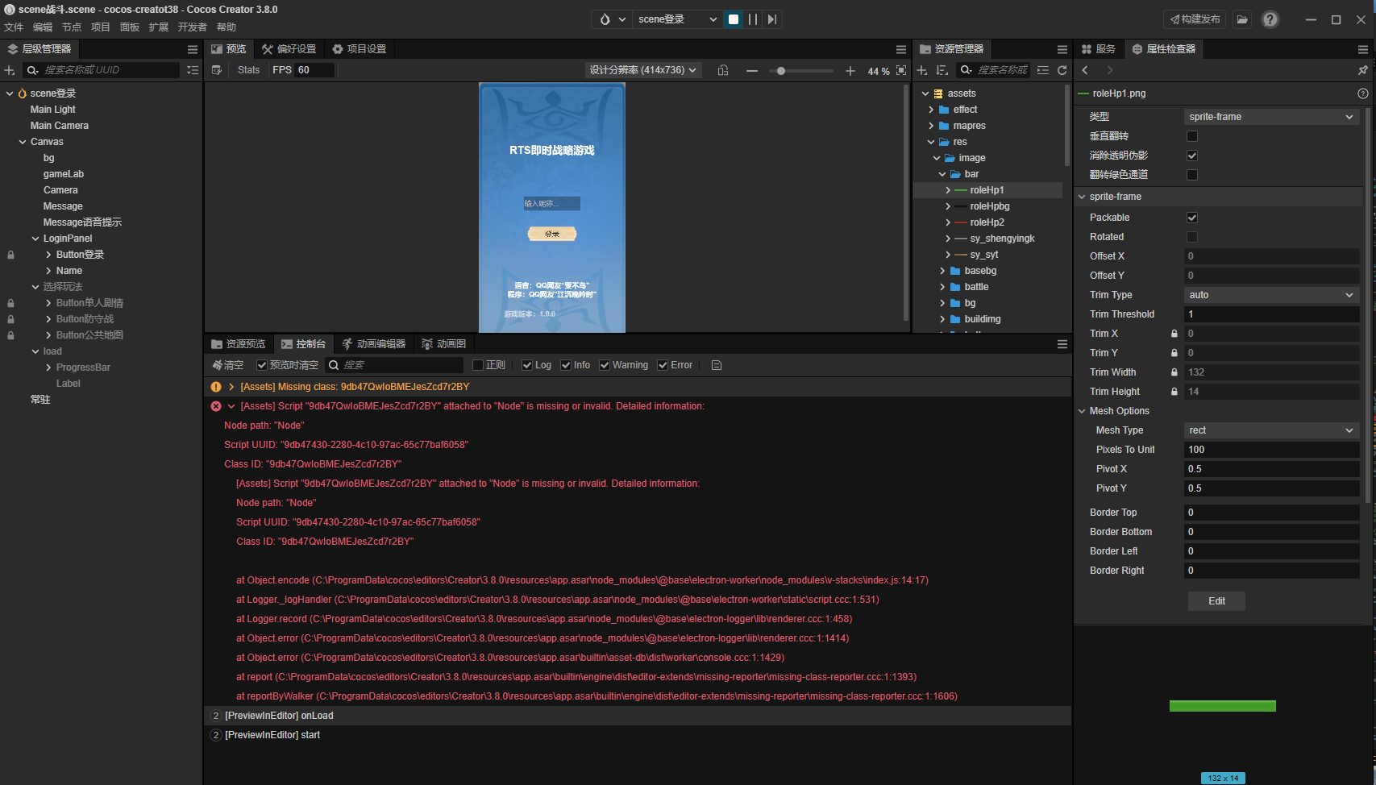
Task: Create a new asset with the plus icon
Action: [x=922, y=70]
